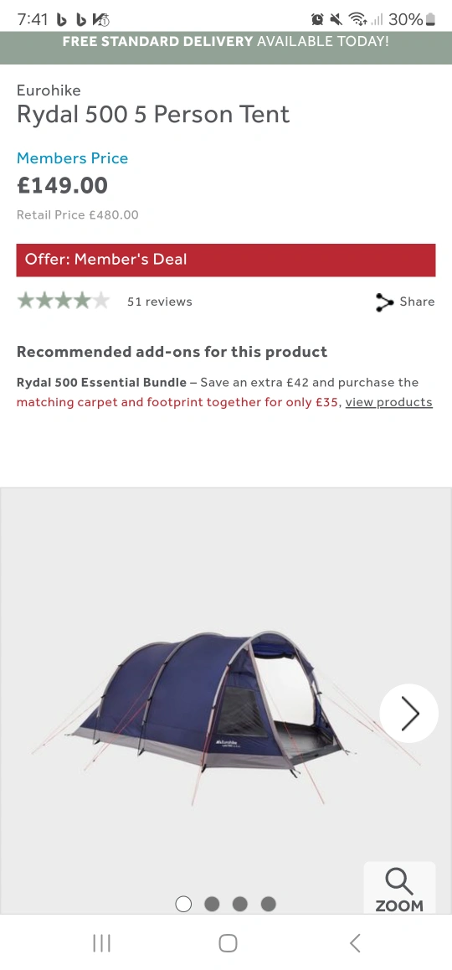Open the view products link
This screenshot has height=970, width=452.
[389, 402]
